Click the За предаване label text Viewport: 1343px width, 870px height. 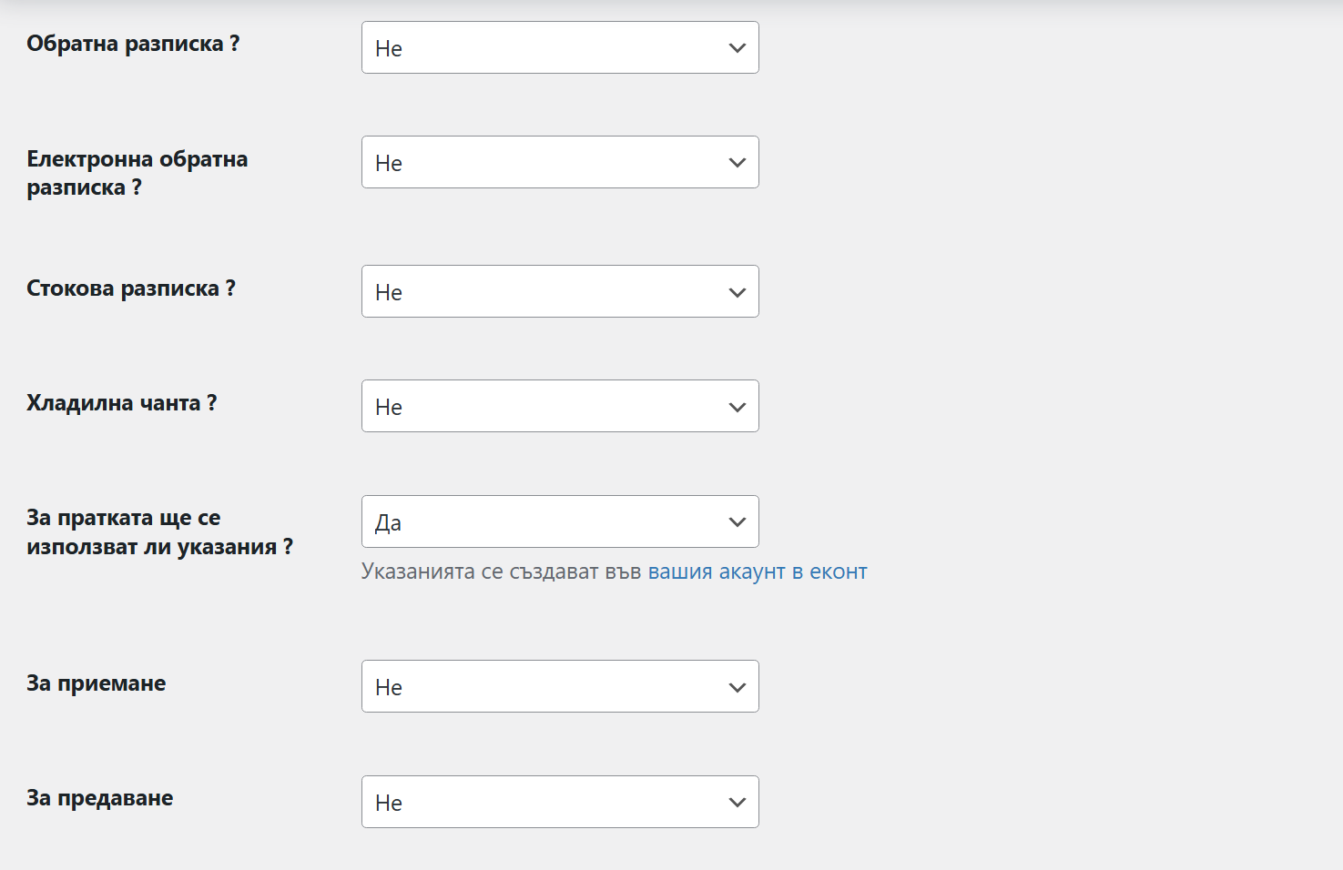point(100,798)
